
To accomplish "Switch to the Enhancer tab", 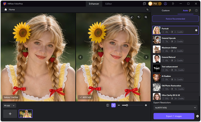I will (94, 4).
